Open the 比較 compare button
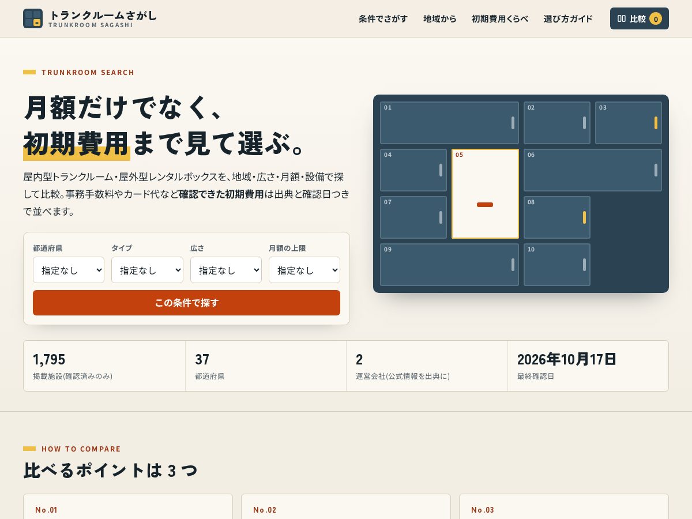The image size is (692, 519). point(640,18)
